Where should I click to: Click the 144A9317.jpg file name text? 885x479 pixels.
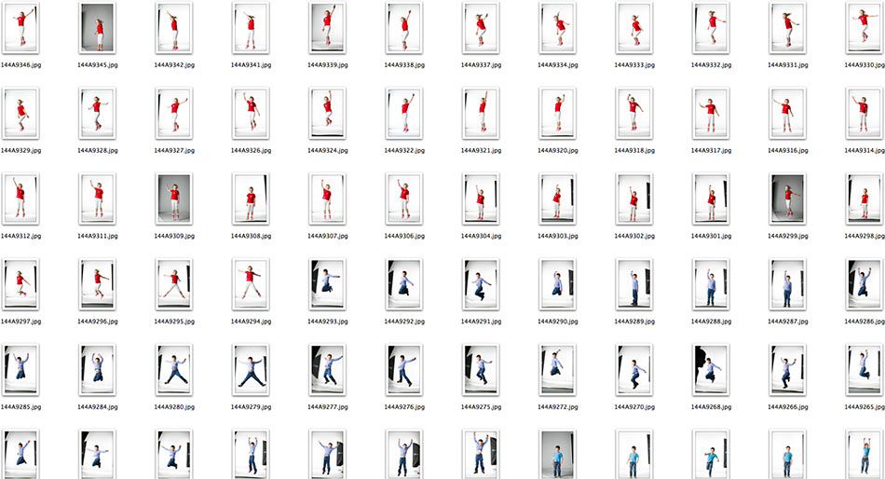click(x=711, y=150)
